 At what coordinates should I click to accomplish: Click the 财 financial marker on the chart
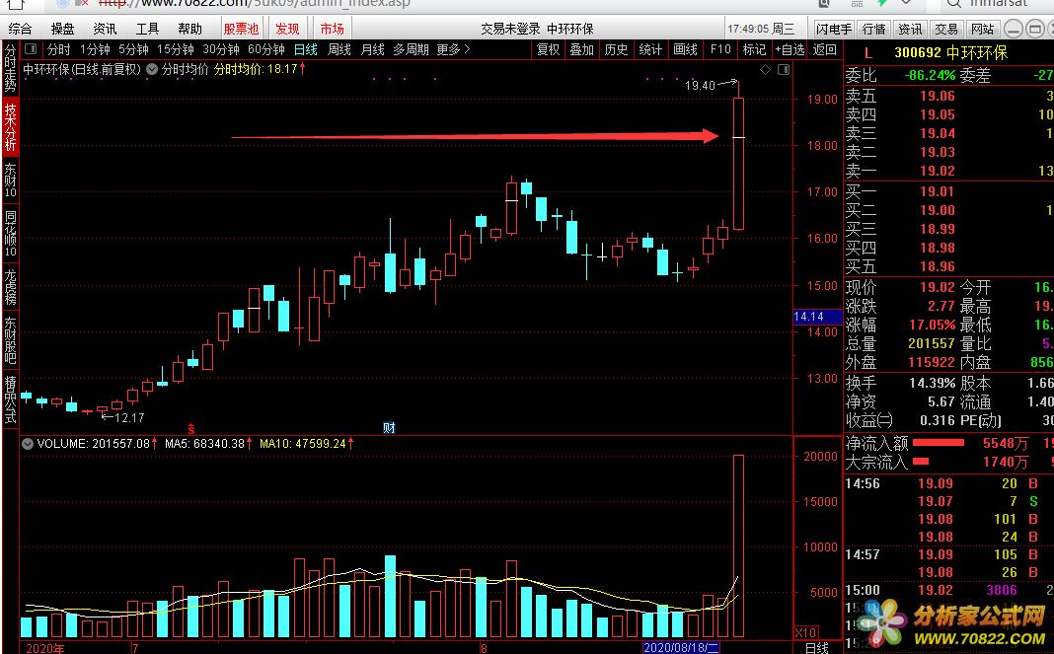389,427
